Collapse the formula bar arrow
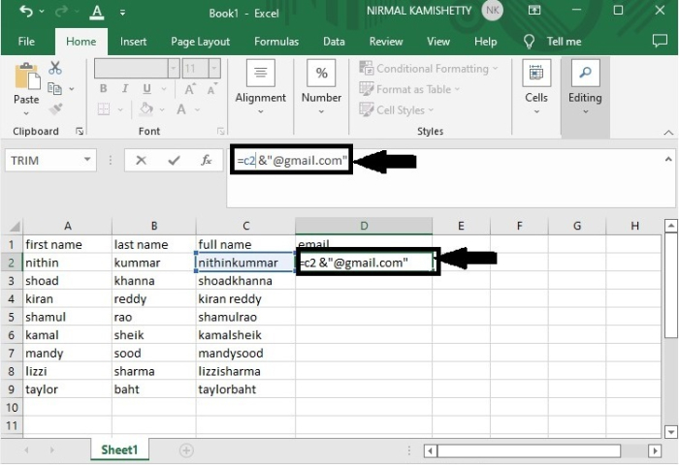 [x=668, y=160]
